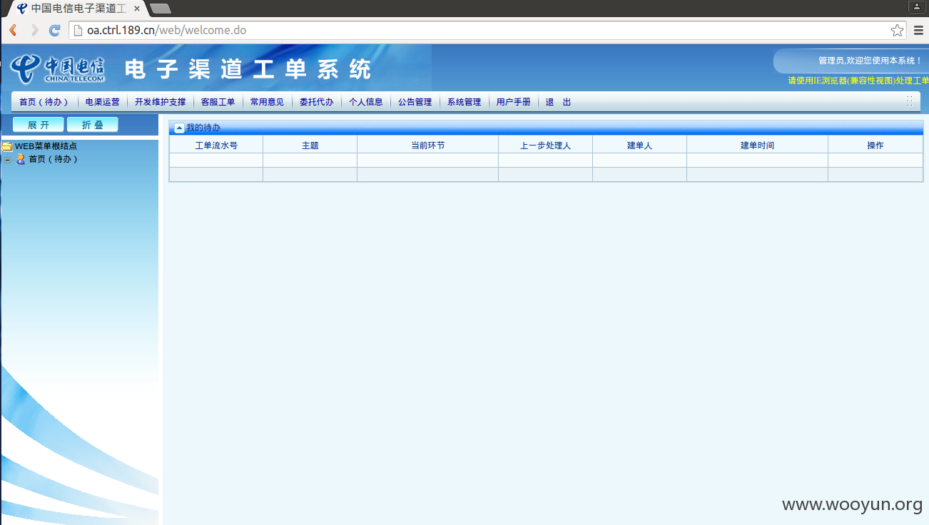Click the 管理员,欢迎您使用本系统 greeting
Image resolution: width=929 pixels, height=525 pixels.
point(870,61)
